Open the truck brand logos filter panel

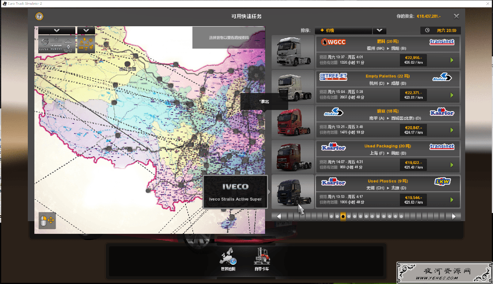(57, 44)
